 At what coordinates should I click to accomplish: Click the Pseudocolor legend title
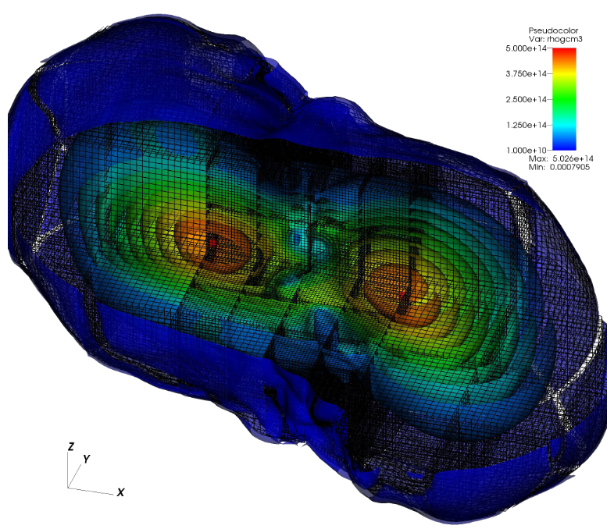[553, 30]
